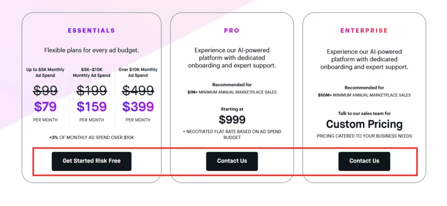Click the Custom Pricing headline
This screenshot has width=447, height=206.
pos(364,124)
